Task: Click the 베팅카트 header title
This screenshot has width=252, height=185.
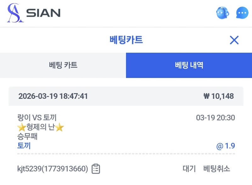Action: click(126, 40)
